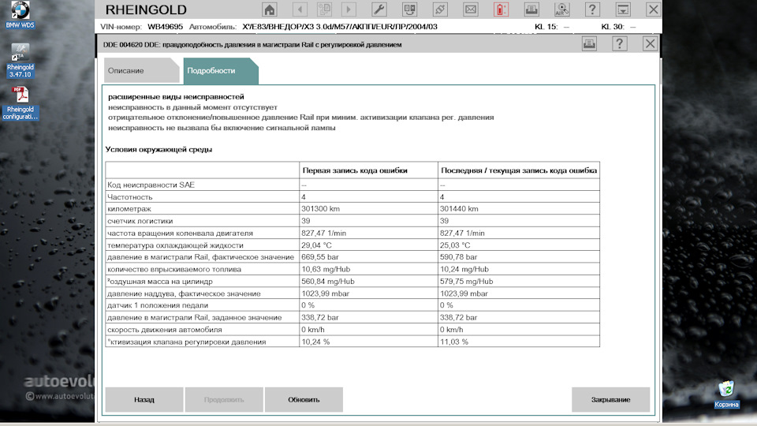Click the 10,63 mg/Hub fuel quantity cell
This screenshot has height=426, width=757.
pos(368,269)
